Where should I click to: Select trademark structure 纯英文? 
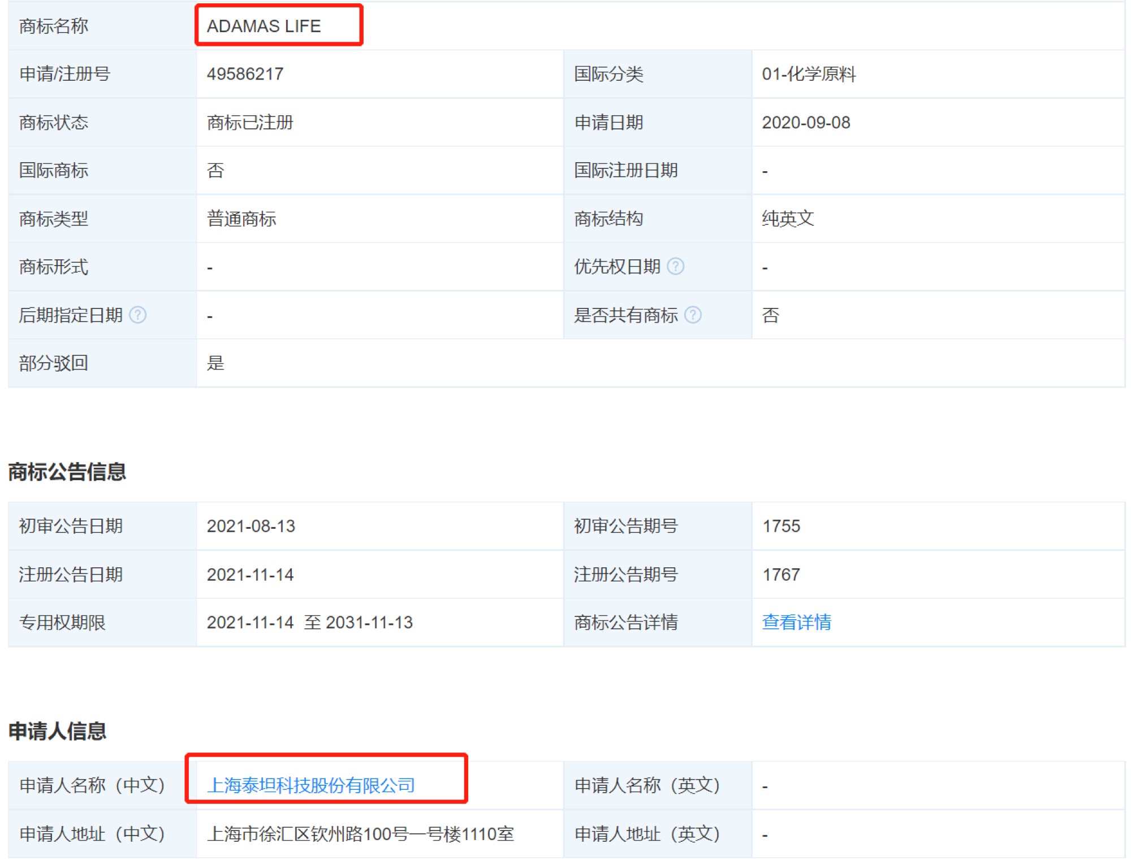click(788, 219)
